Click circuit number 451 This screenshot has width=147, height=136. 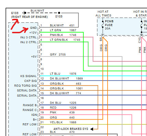tap(72, 25)
